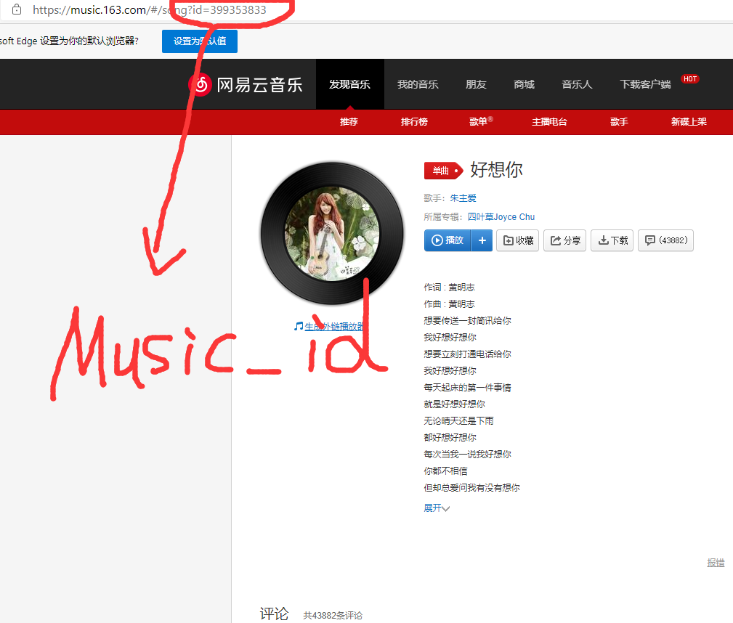Click lyric line 你都不相信
Viewport: 733px width, 623px height.
[445, 471]
